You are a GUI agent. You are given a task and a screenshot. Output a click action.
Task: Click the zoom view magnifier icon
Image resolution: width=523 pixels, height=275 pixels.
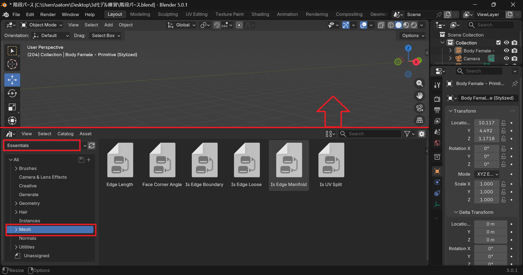pyautogui.click(x=419, y=83)
